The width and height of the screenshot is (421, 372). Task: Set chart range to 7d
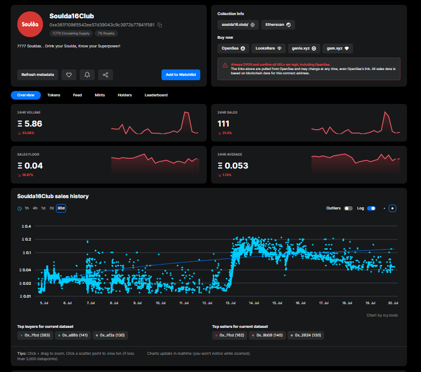tap(52, 208)
